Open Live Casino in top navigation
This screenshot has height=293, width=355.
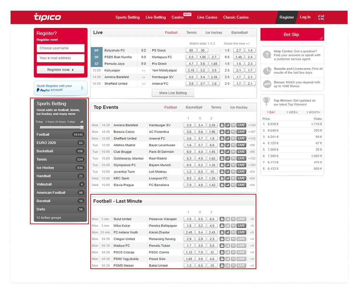pos(207,17)
